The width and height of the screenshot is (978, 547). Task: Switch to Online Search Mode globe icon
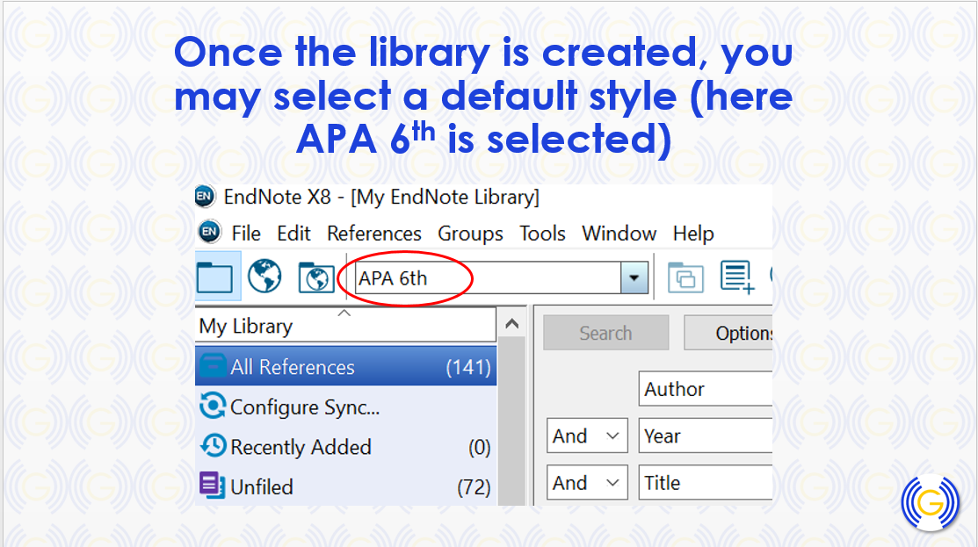click(x=264, y=278)
